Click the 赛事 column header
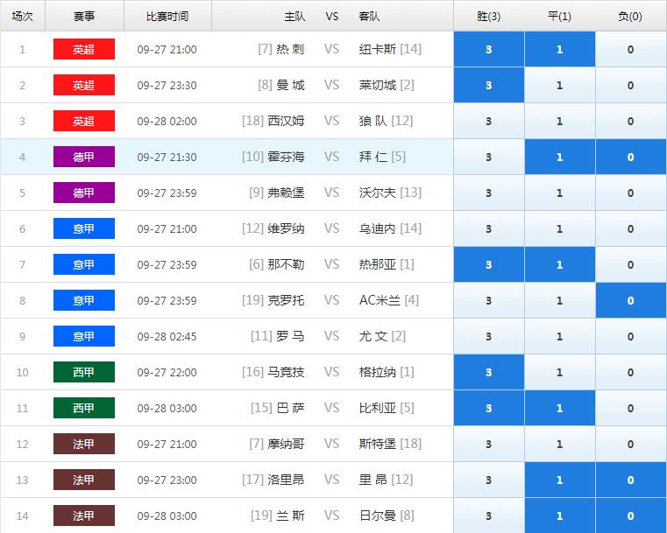Viewport: 667px width, 533px height. (84, 17)
